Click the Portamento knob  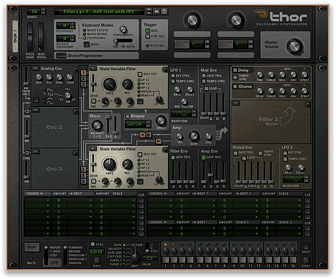click(123, 30)
